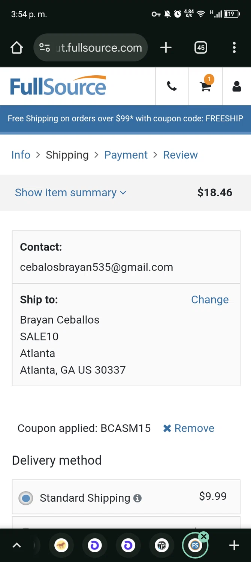The width and height of the screenshot is (251, 562).
Task: Go to the Payment checkout step
Action: pyautogui.click(x=126, y=155)
